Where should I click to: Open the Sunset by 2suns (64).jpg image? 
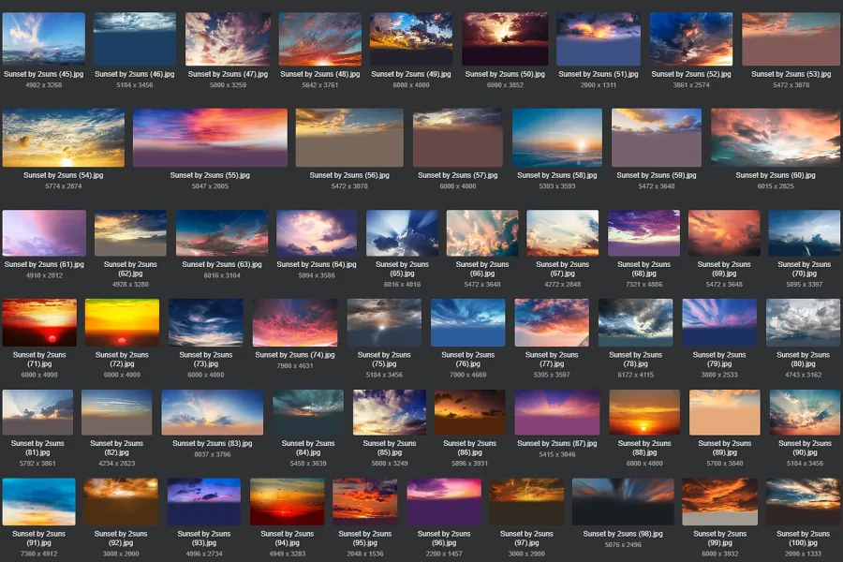point(317,233)
